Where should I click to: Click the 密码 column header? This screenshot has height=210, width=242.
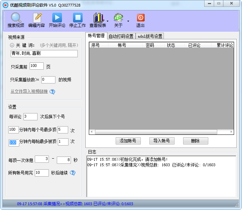[x=153, y=45]
